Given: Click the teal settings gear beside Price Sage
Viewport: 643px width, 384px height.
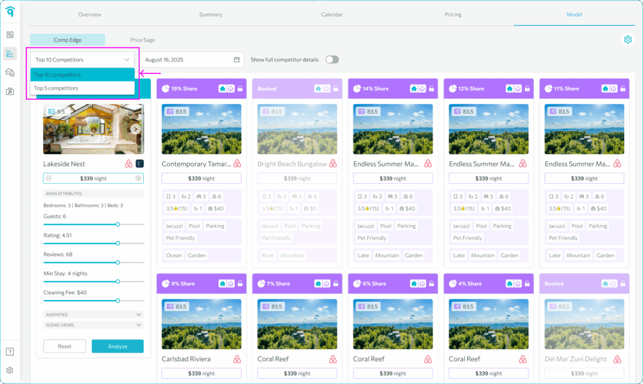Looking at the screenshot, I should (628, 40).
